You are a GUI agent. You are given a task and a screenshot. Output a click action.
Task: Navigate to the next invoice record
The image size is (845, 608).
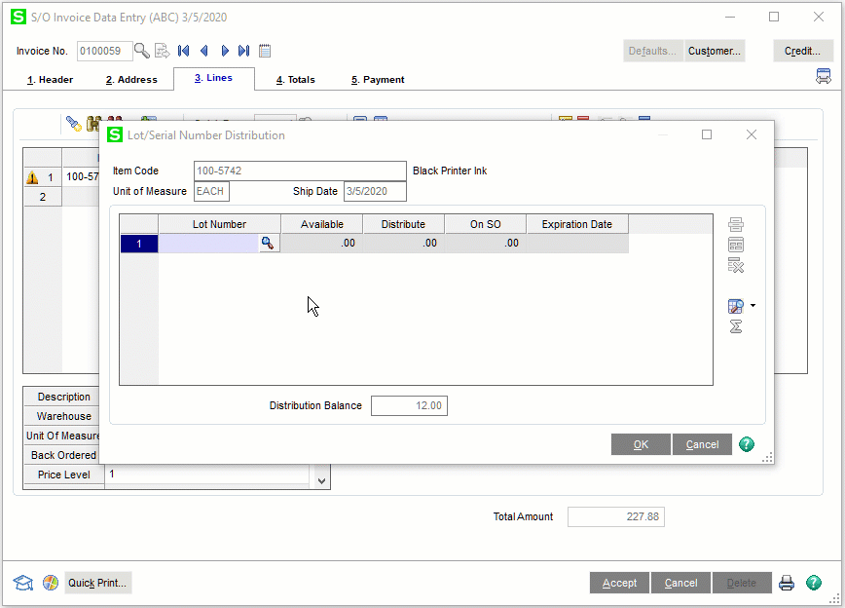[x=224, y=51]
